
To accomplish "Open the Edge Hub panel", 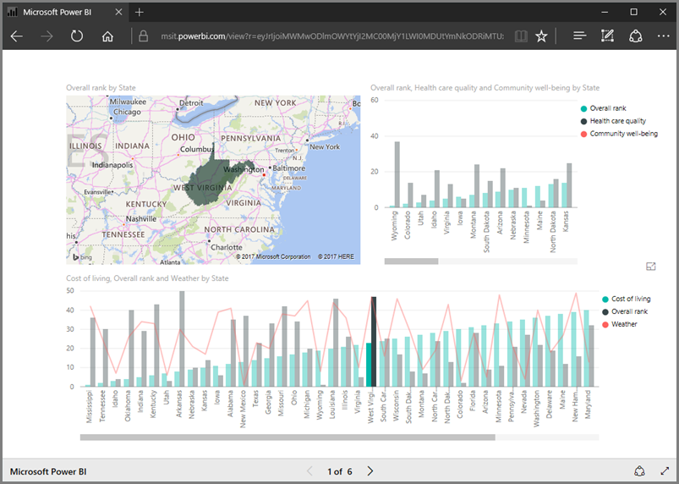I will 579,36.
